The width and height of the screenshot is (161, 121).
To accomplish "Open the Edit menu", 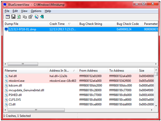I will click(15, 11).
